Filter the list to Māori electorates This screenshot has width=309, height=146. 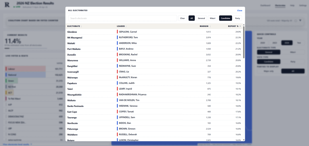pyautogui.click(x=213, y=18)
